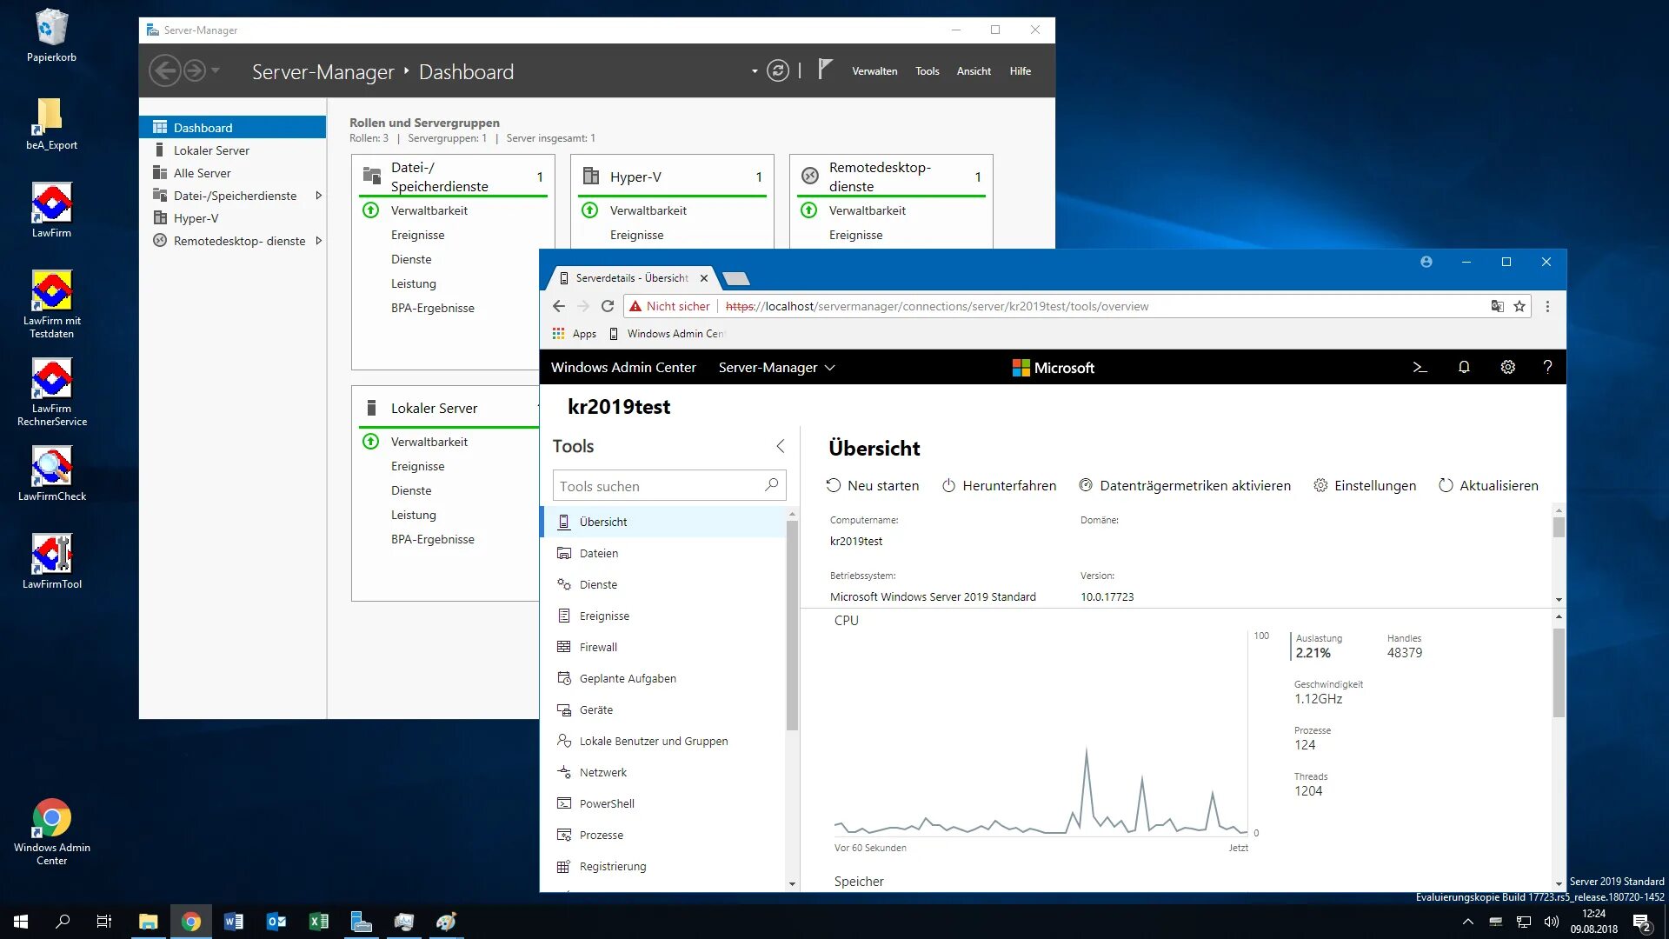Show hidden system tray icons

[x=1468, y=922]
